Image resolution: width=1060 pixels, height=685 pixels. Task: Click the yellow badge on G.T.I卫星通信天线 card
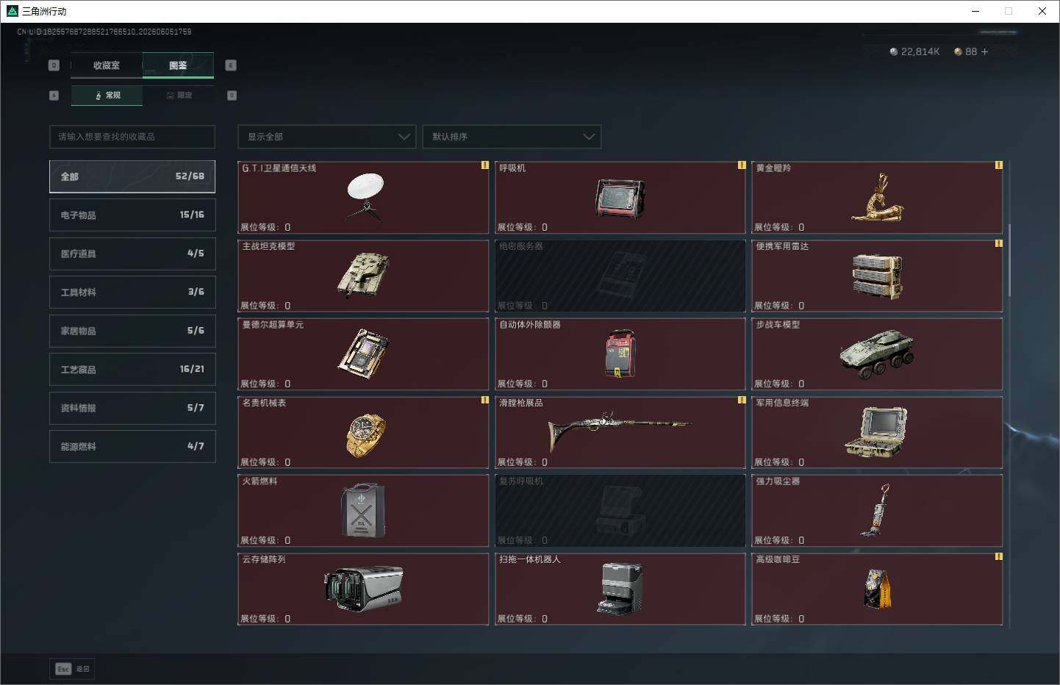(484, 165)
